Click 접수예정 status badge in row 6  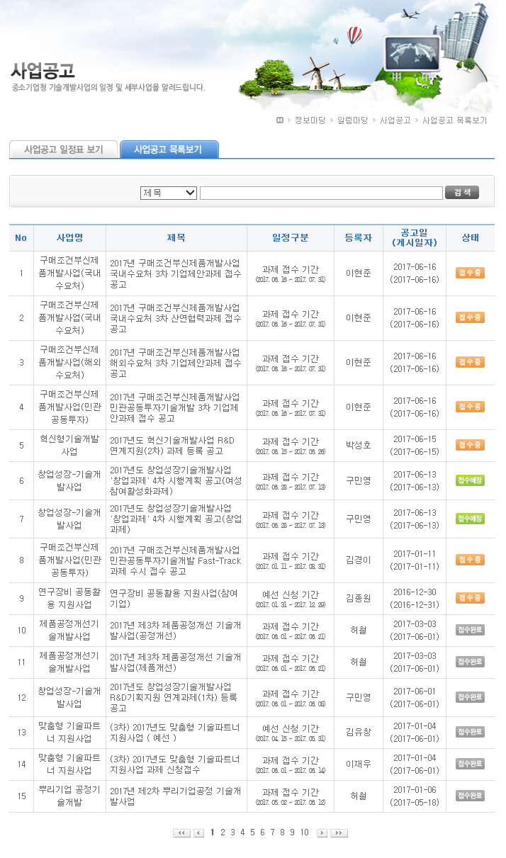coord(470,480)
